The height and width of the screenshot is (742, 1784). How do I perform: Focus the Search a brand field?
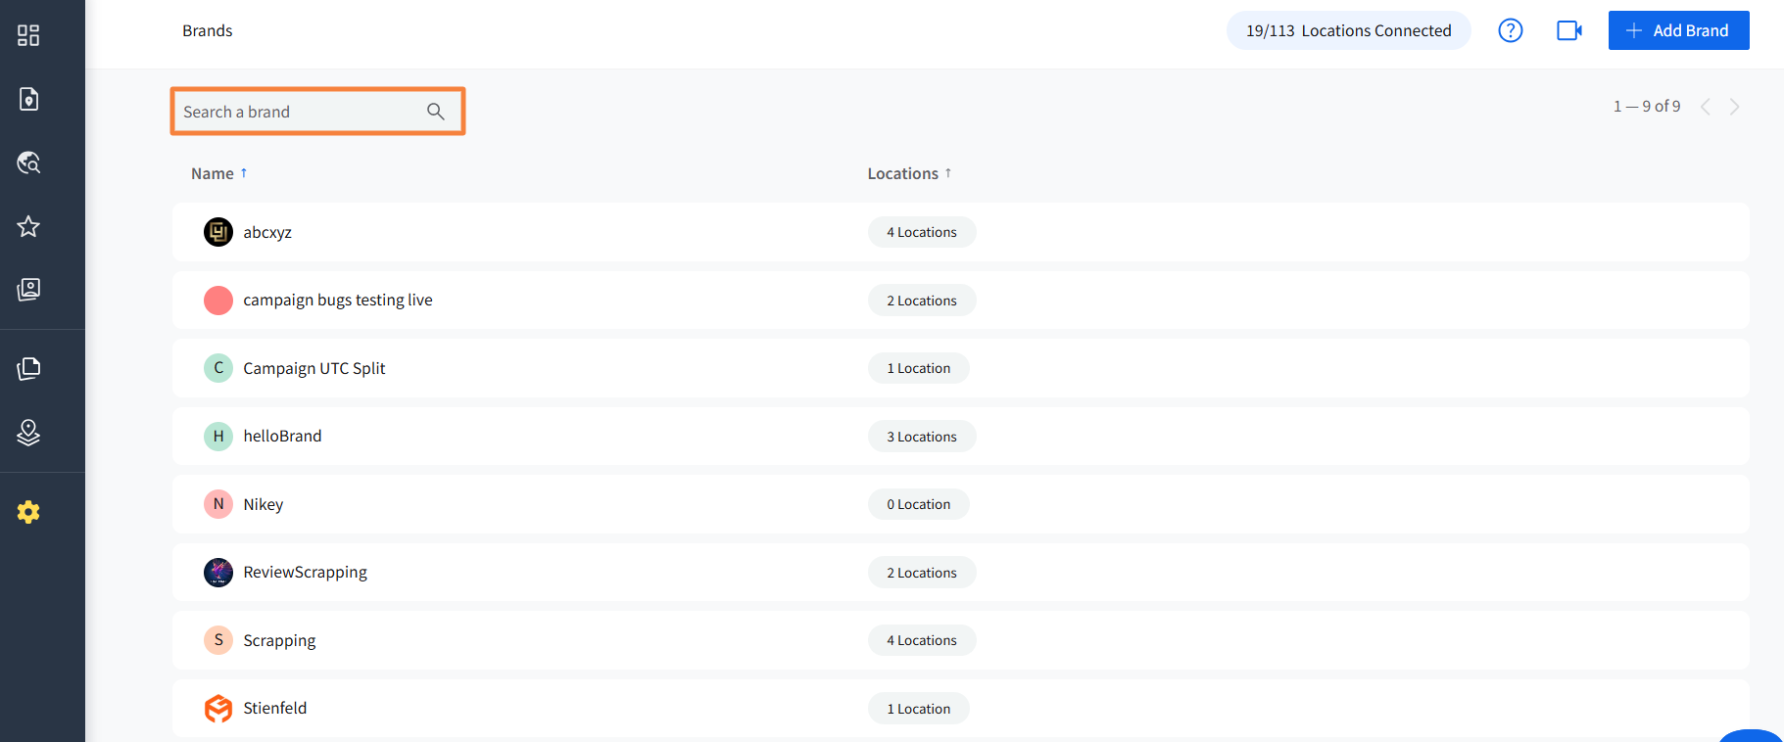[317, 112]
